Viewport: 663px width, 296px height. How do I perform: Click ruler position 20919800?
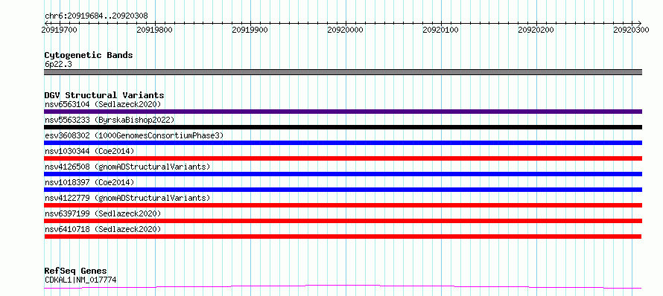155,30
